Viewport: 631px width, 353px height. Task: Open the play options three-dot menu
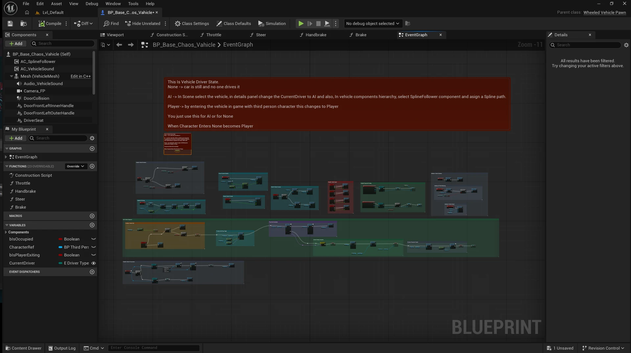pyautogui.click(x=336, y=24)
